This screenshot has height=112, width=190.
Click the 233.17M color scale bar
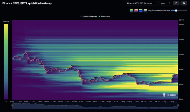click(6, 61)
